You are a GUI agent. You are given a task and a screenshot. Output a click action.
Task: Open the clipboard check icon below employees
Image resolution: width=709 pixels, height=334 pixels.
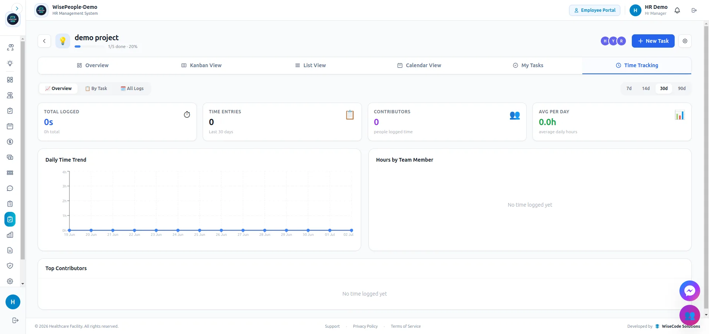click(x=10, y=111)
